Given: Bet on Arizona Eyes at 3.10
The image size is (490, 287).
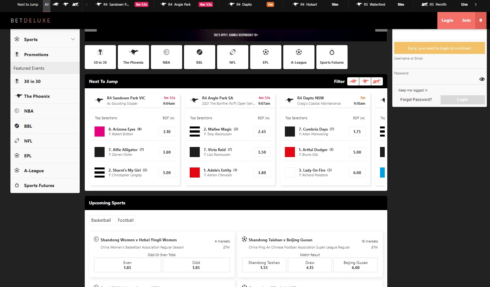Looking at the screenshot, I should point(167,132).
